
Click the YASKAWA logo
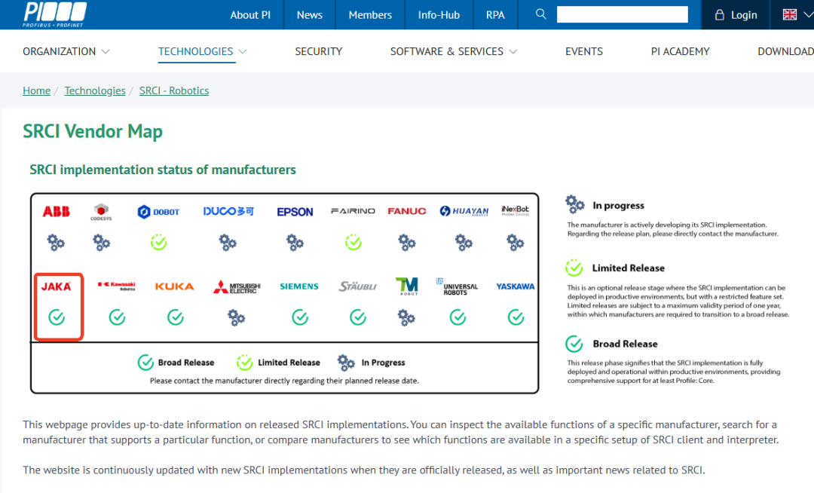515,286
